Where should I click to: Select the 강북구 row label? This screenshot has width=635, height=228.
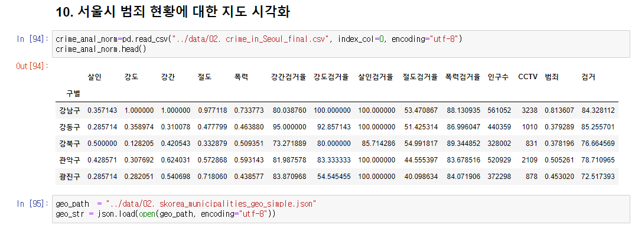pyautogui.click(x=70, y=144)
